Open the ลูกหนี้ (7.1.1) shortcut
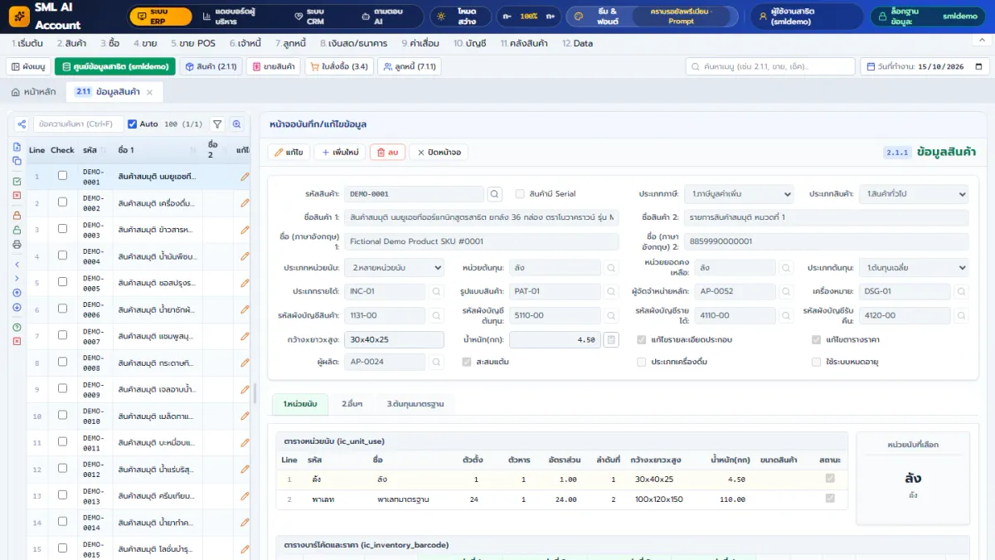The height and width of the screenshot is (560, 995). click(x=409, y=66)
